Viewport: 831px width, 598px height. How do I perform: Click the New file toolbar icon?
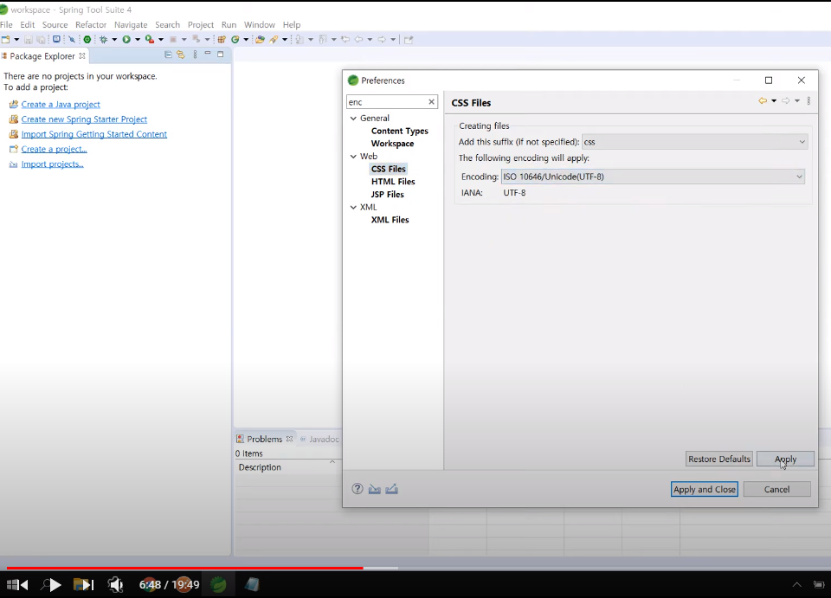click(x=6, y=39)
